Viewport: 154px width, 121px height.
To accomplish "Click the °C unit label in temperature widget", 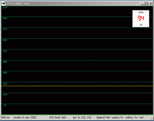I will (141, 25).
